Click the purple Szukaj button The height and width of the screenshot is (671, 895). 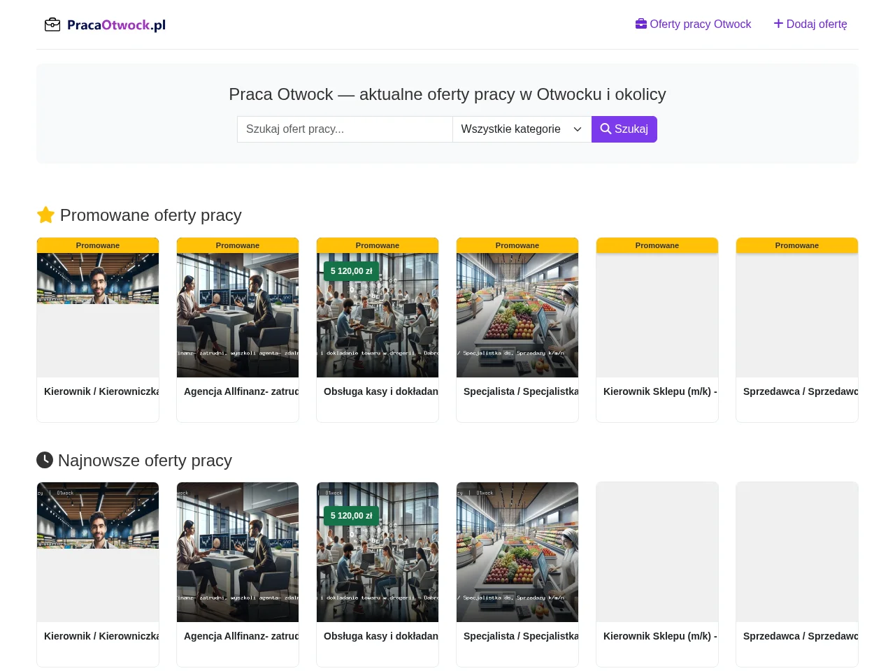624,129
